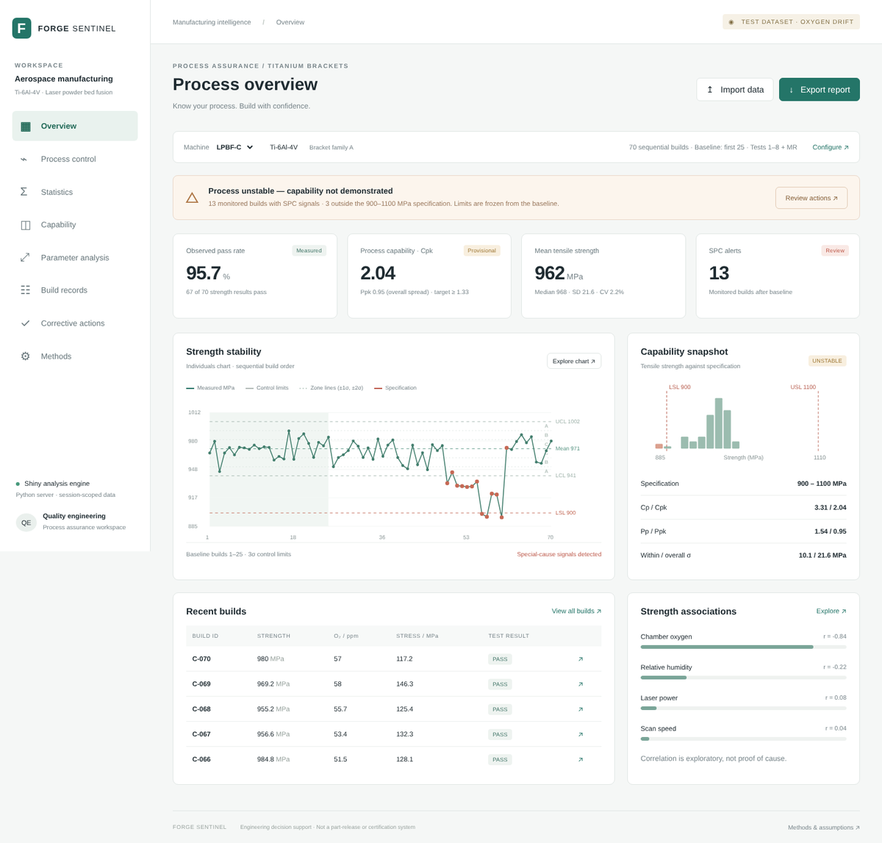Click the Capability panel icon
Image resolution: width=882 pixels, height=843 pixels.
click(x=26, y=225)
